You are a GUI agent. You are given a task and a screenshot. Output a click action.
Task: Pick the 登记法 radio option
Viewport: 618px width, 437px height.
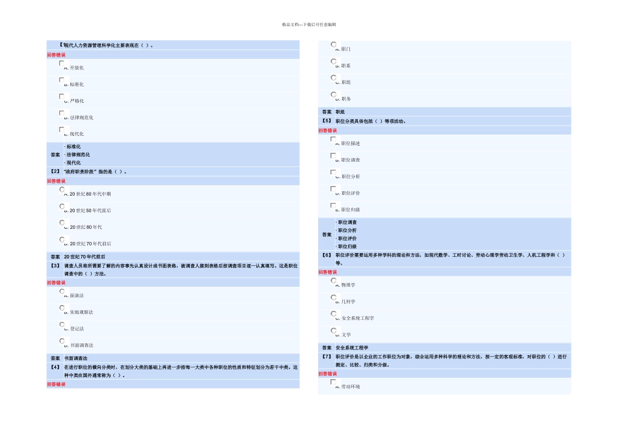pos(62,324)
